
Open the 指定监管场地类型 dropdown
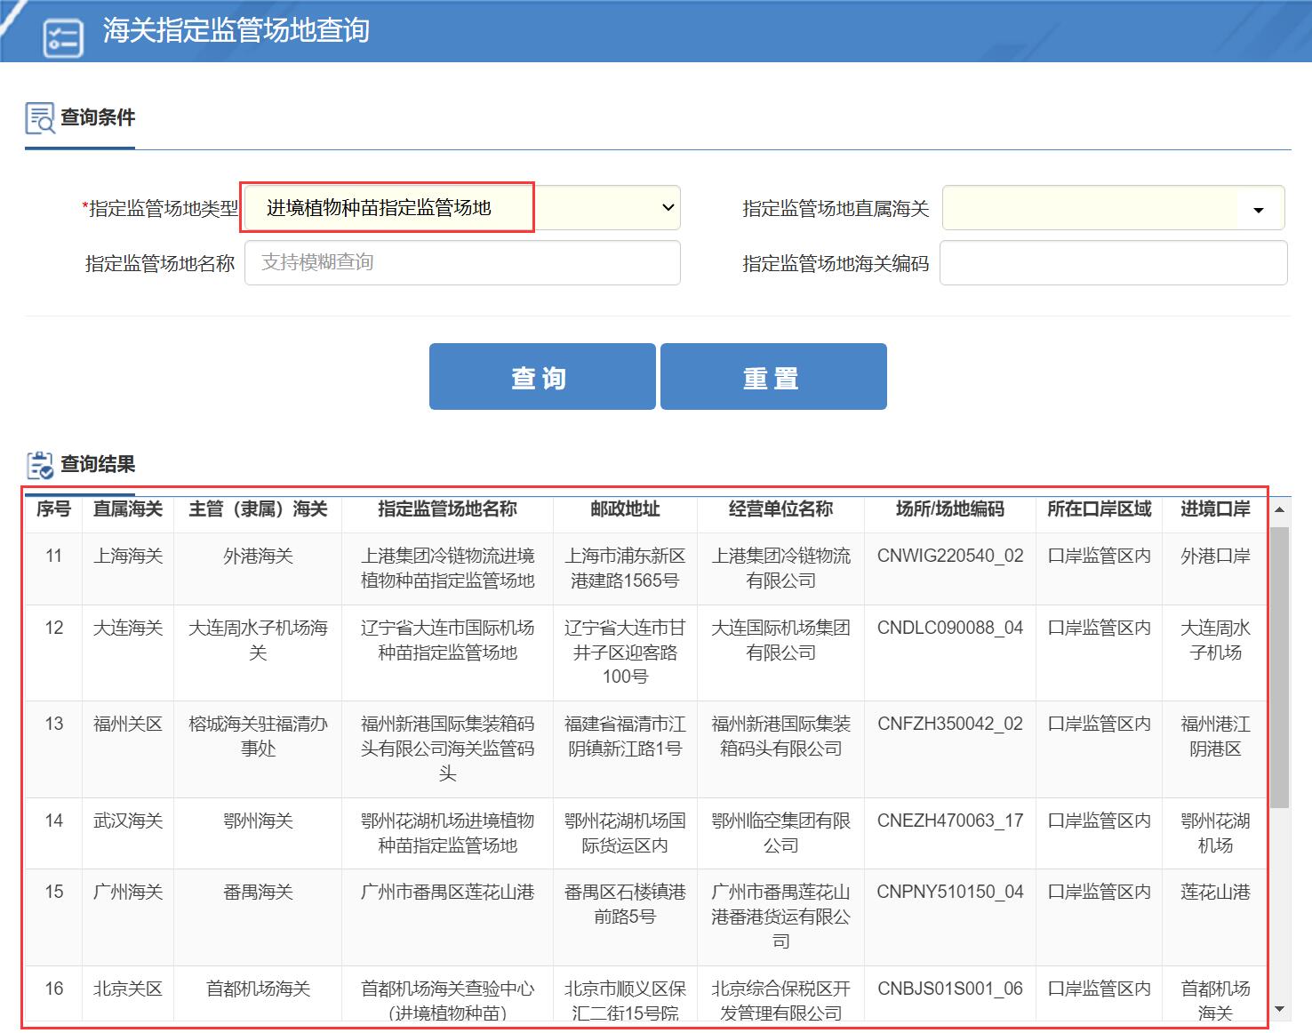coord(462,208)
